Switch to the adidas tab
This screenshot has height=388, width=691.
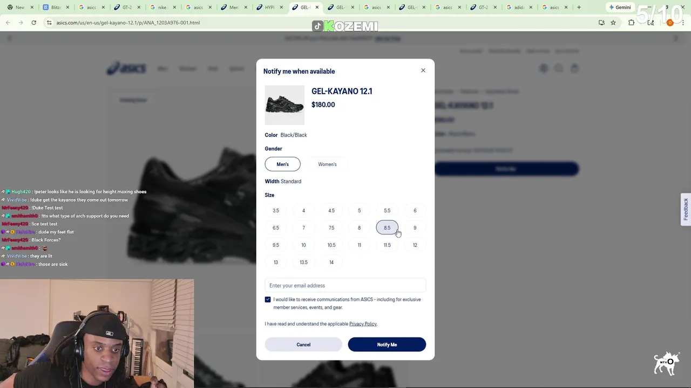[518, 8]
